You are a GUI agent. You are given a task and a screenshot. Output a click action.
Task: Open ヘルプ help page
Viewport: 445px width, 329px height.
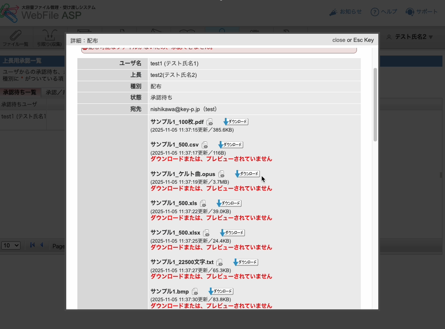point(383,12)
